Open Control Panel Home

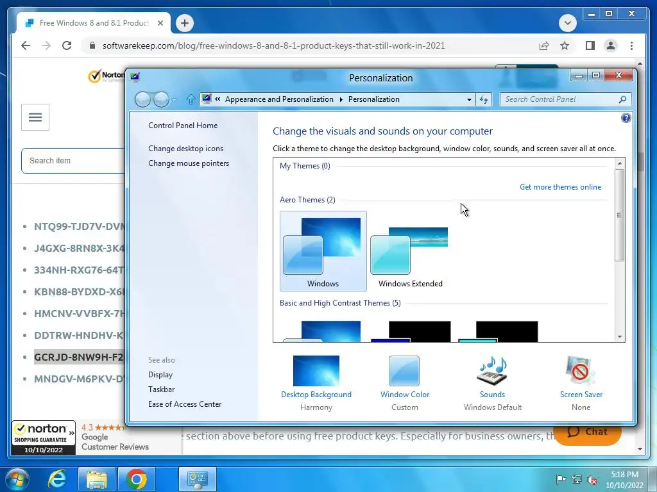[x=183, y=126]
